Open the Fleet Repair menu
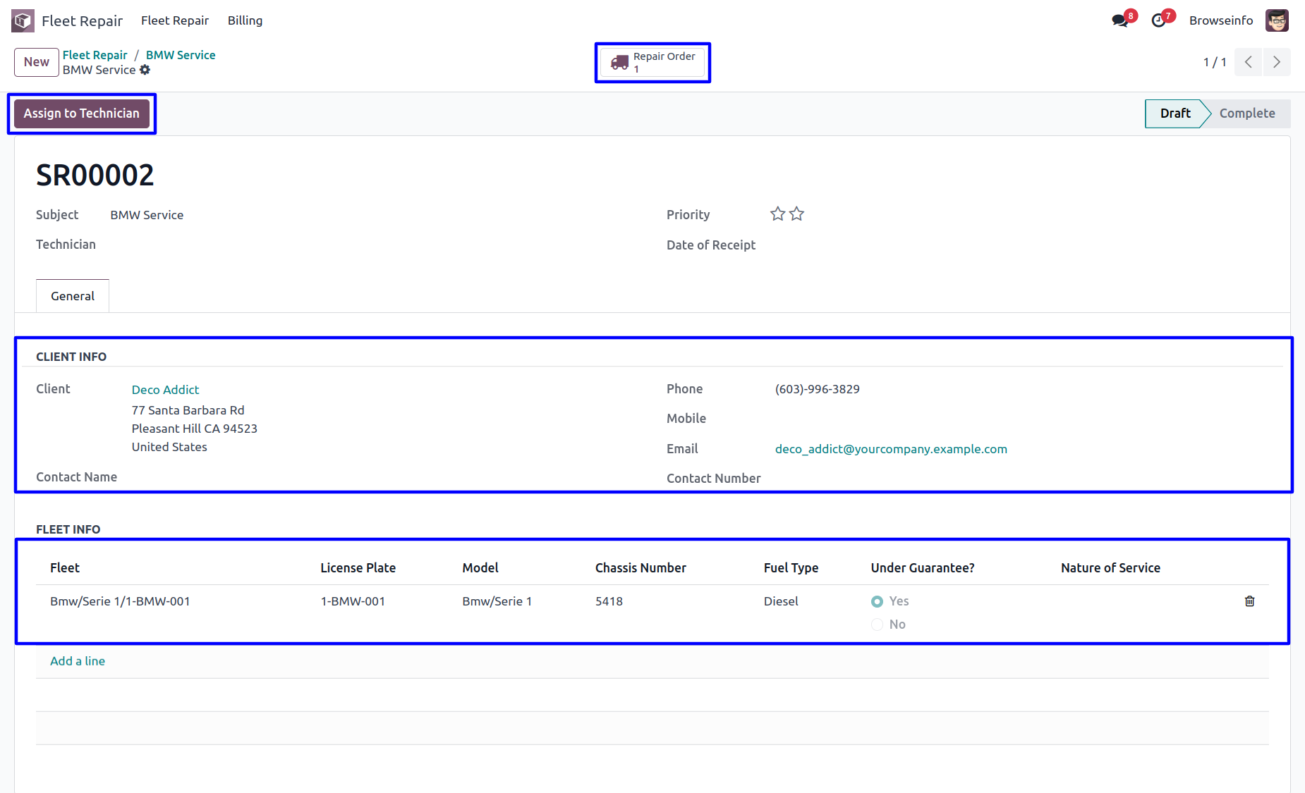 coord(174,20)
